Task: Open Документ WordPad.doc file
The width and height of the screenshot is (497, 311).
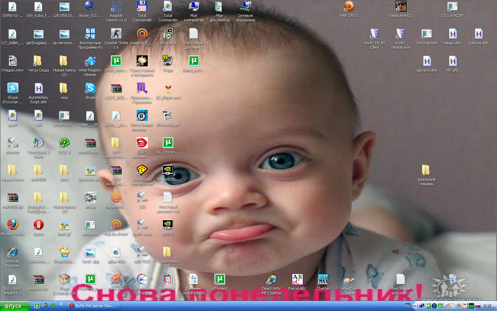Action: pos(194,284)
